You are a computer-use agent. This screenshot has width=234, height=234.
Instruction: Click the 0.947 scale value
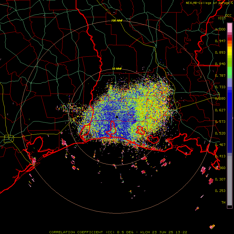[220, 41]
